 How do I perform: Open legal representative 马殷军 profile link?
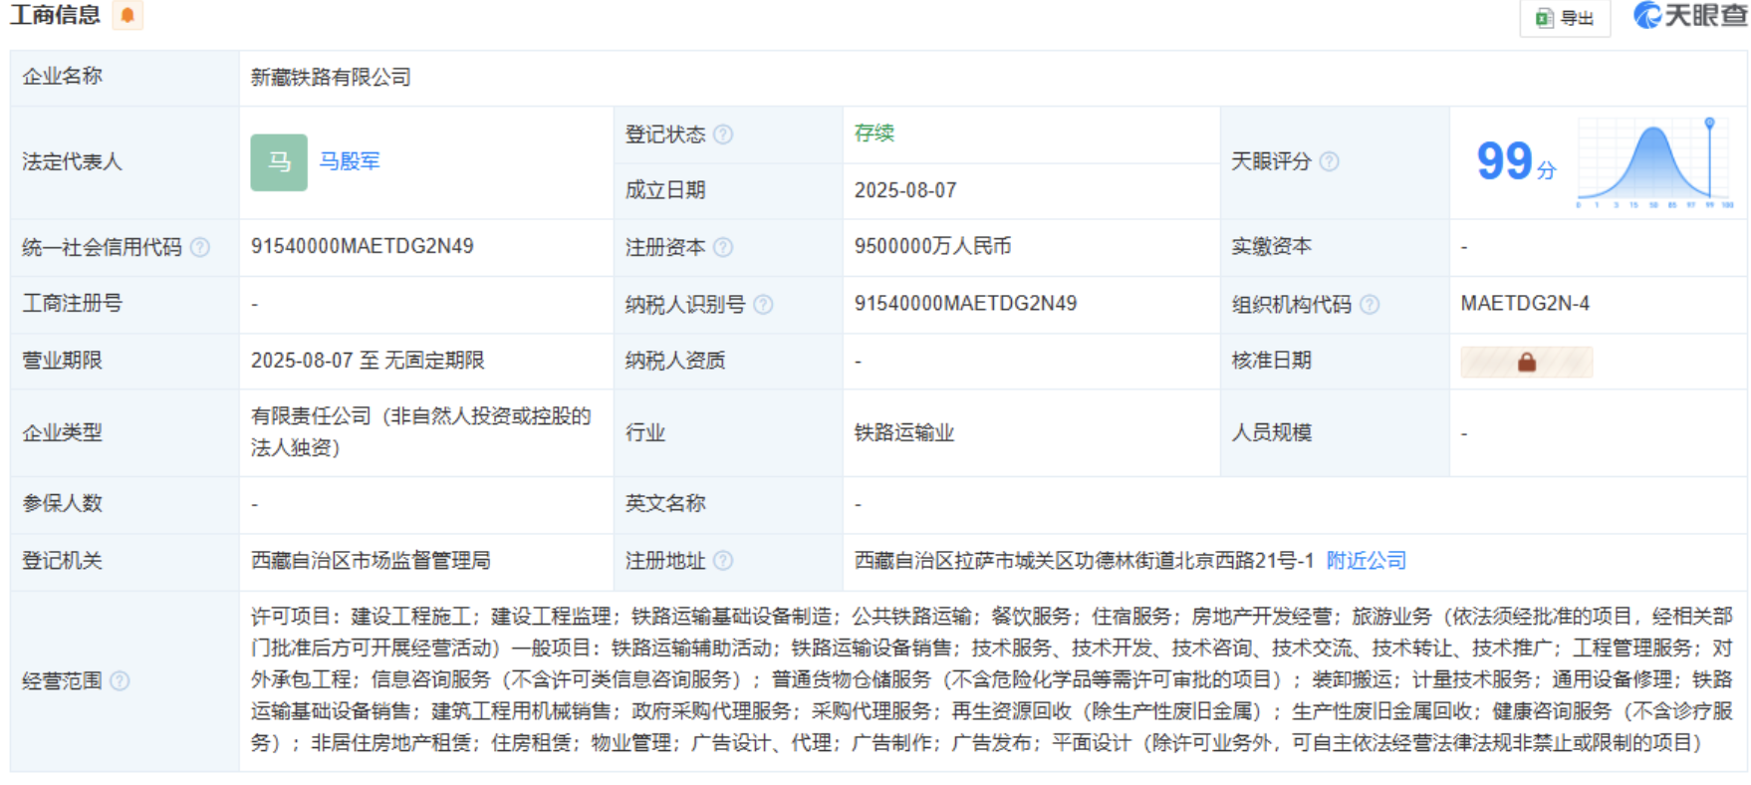click(x=349, y=161)
